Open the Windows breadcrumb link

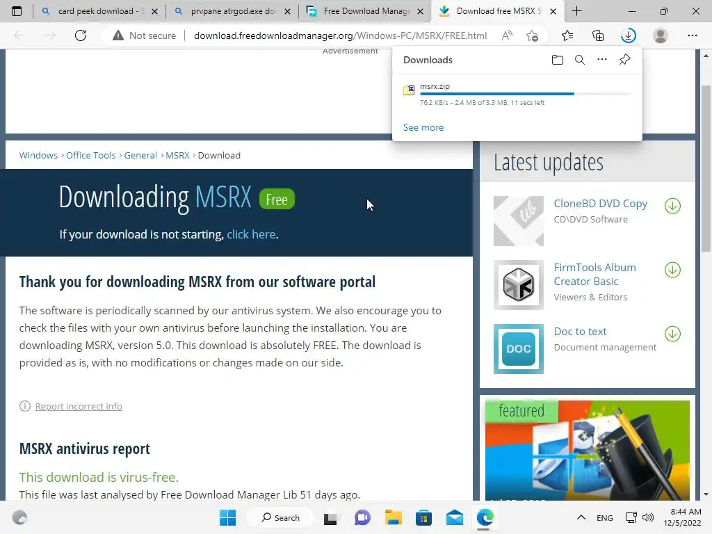38,155
